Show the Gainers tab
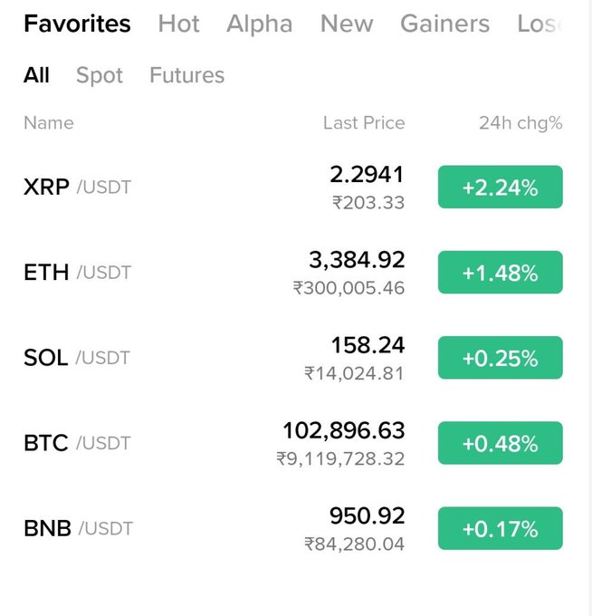Viewport: 592px width, 616px height. (x=444, y=24)
